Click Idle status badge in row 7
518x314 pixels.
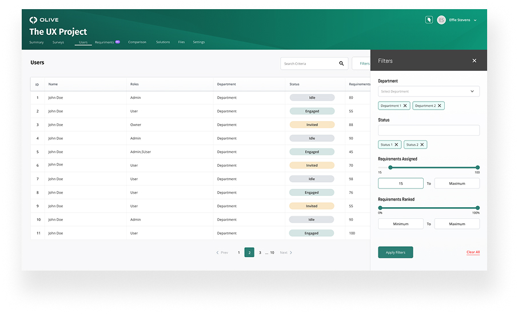pos(312,179)
